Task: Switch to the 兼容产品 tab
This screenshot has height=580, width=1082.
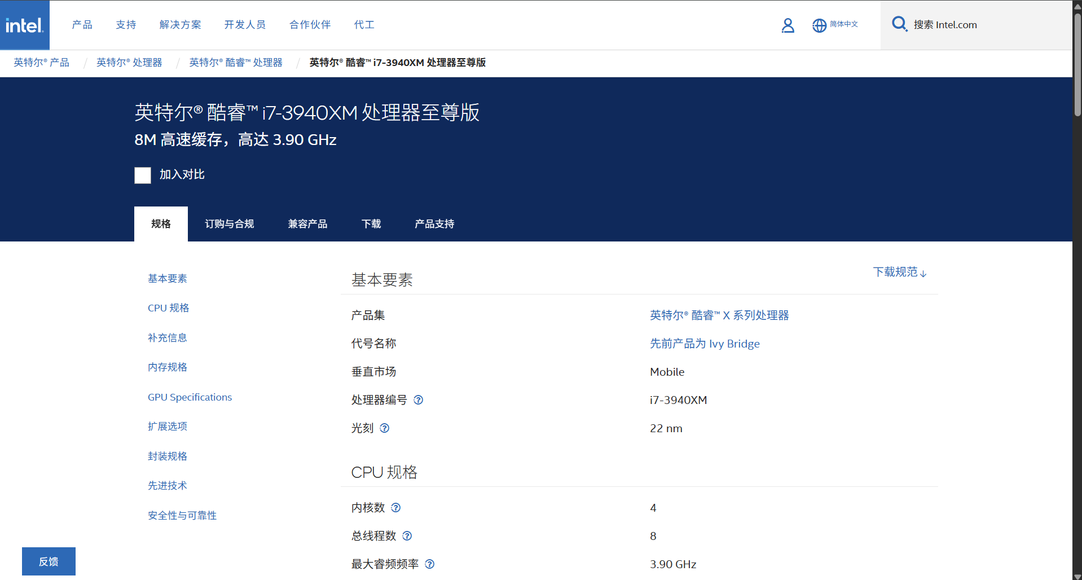Action: pyautogui.click(x=307, y=224)
